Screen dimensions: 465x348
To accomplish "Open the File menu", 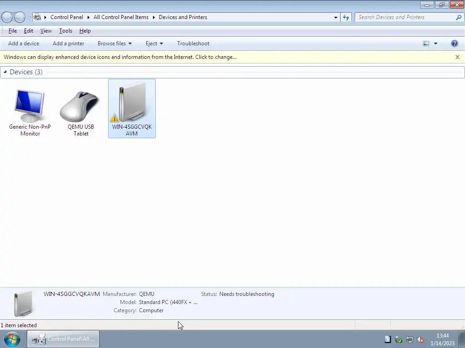I will [x=12, y=31].
